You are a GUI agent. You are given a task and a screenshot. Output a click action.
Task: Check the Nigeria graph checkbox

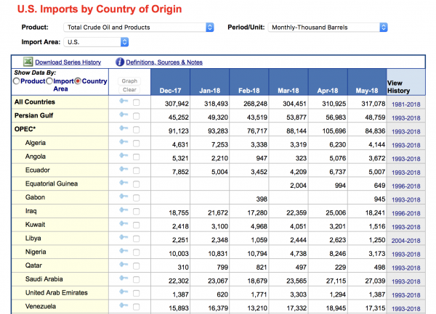click(137, 252)
